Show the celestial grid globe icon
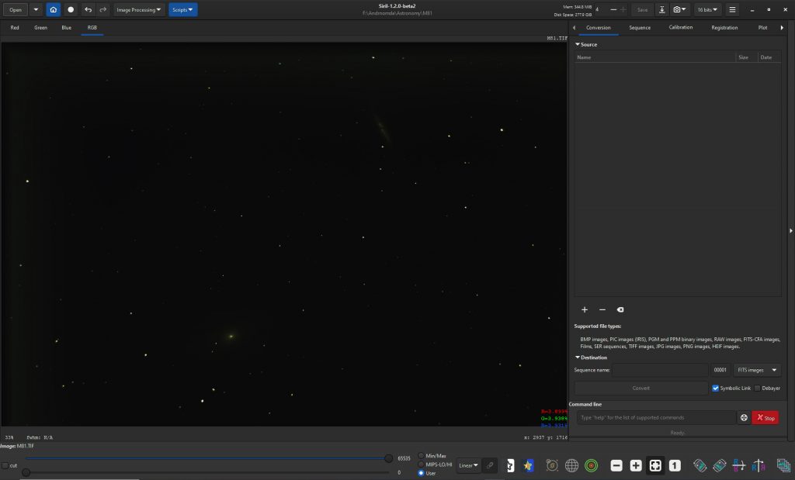The image size is (795, 480). point(571,465)
